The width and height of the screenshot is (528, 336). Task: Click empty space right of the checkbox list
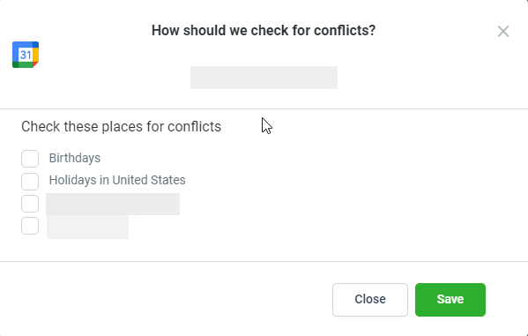(353, 192)
